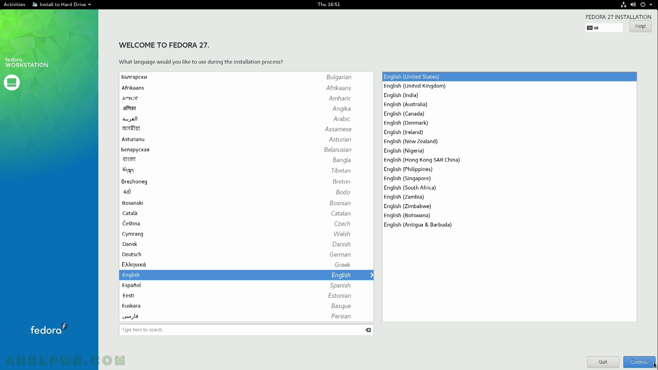
Task: Choose English (Canada) locale
Action: pyautogui.click(x=509, y=114)
